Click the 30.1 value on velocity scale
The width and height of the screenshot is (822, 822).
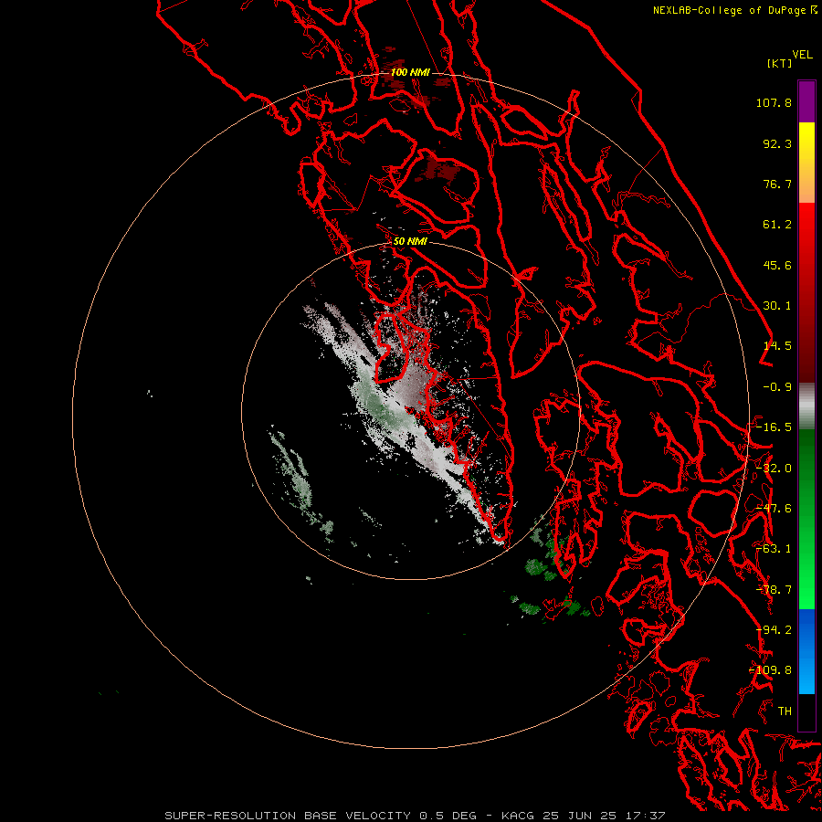point(777,306)
